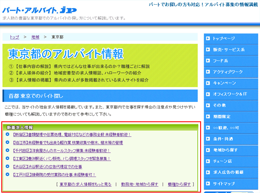Open the 狛江市 light work job link
Image resolution: width=260 pixels, height=193 pixels.
(x=68, y=142)
